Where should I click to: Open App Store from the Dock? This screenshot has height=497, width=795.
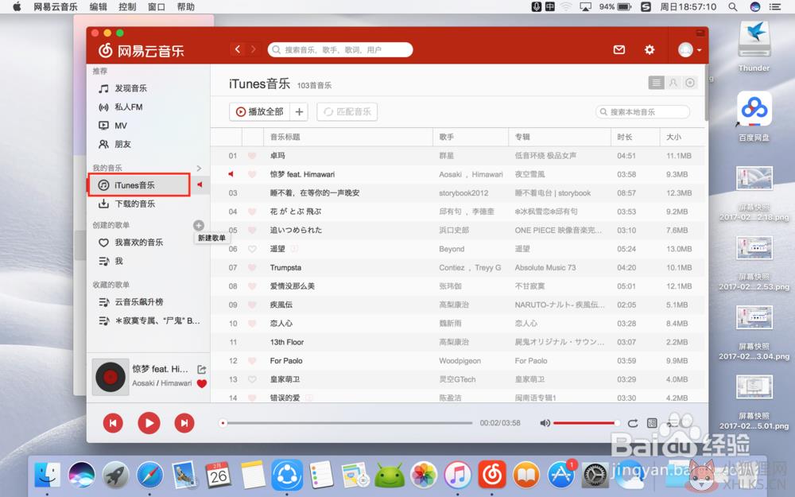561,476
